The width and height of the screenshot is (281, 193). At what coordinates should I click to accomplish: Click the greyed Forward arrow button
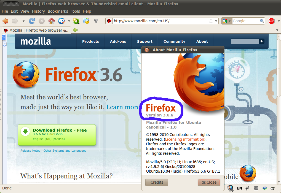pos(15,21)
